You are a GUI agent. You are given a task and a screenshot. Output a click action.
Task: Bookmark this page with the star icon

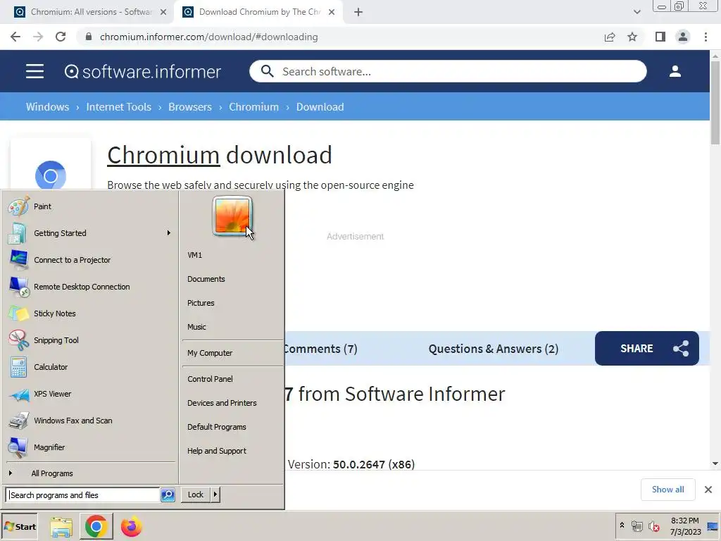pos(632,37)
